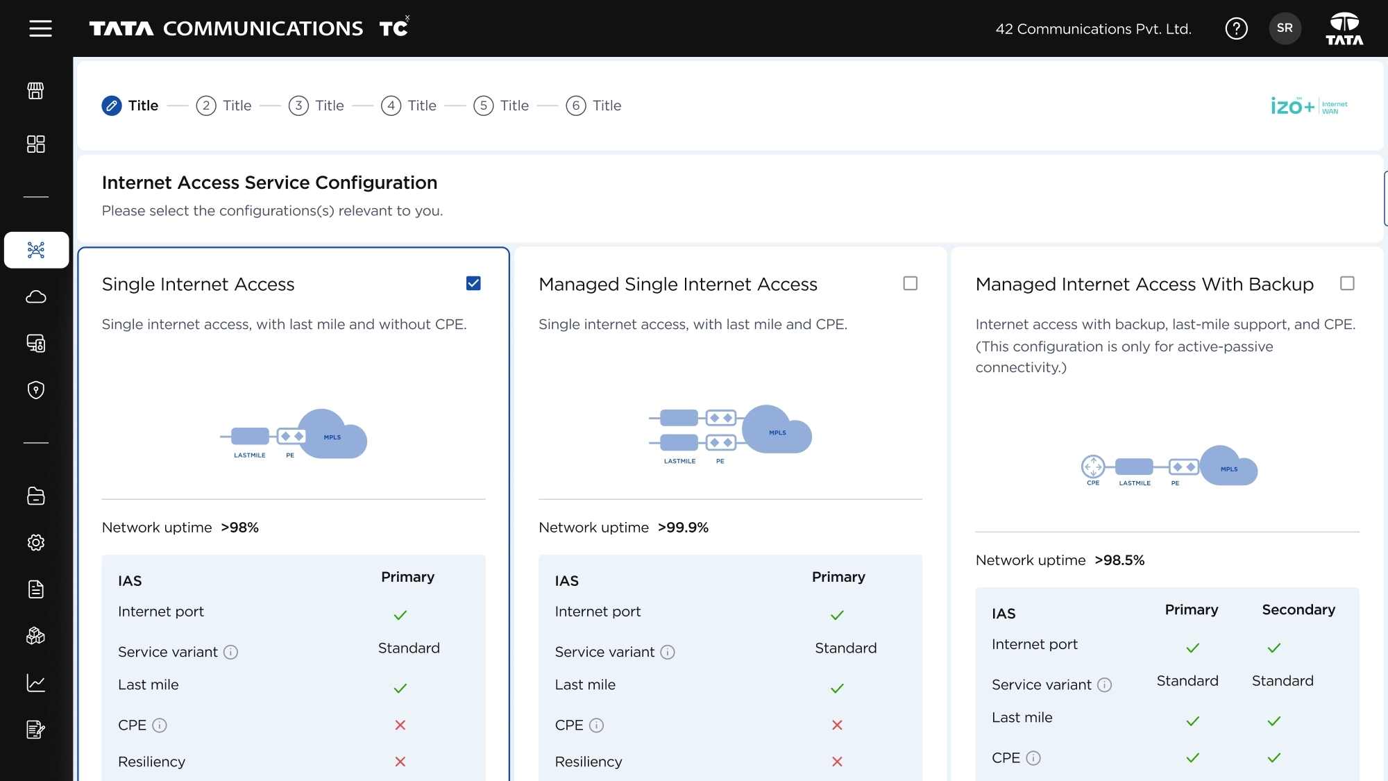Screen dimensions: 1388x781
Task: Click the Internet Access Service Configuration heading
Action: coord(270,183)
